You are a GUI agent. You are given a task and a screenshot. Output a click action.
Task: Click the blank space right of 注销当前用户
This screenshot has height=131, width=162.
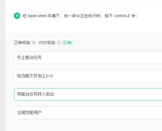(x=101, y=113)
